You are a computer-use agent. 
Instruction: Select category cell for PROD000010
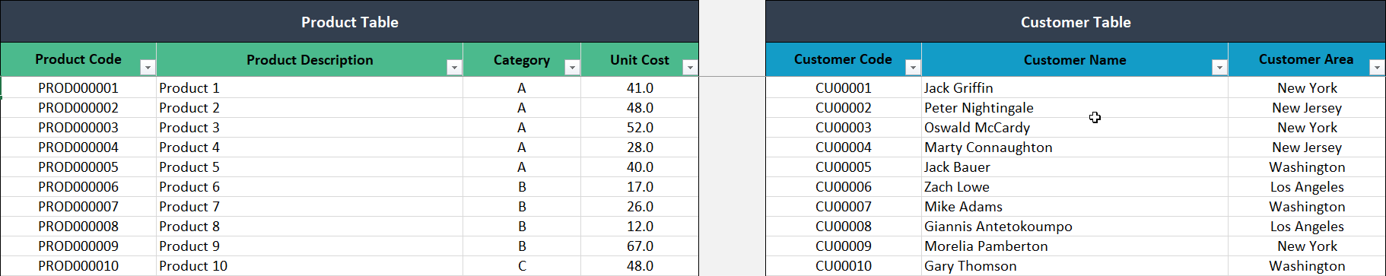coord(522,265)
